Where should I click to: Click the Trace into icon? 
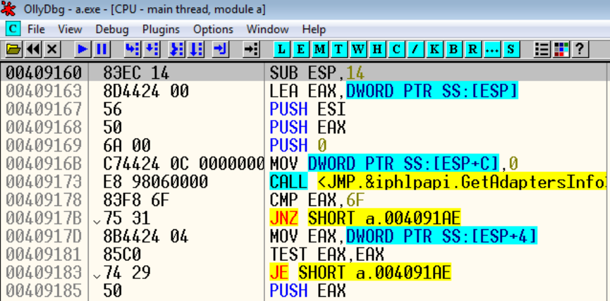click(177, 49)
